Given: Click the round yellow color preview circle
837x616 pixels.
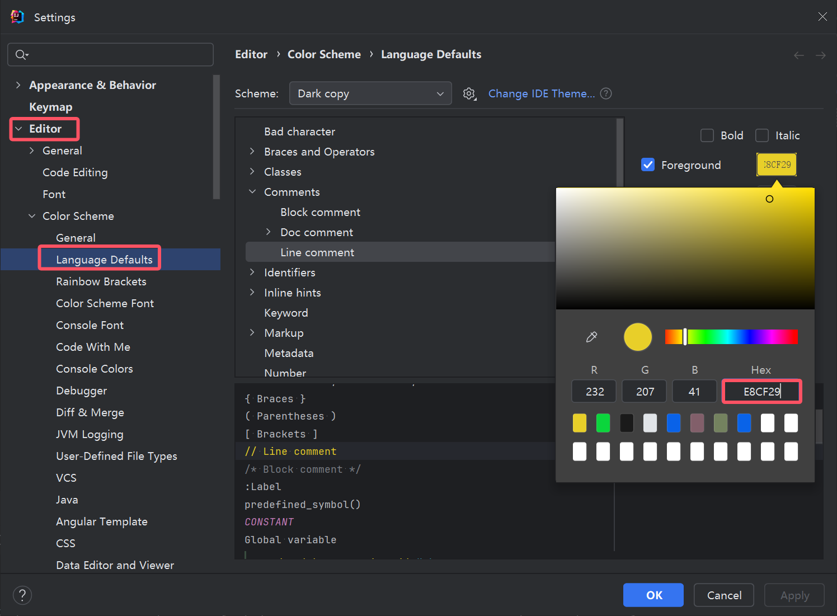Looking at the screenshot, I should [x=638, y=337].
